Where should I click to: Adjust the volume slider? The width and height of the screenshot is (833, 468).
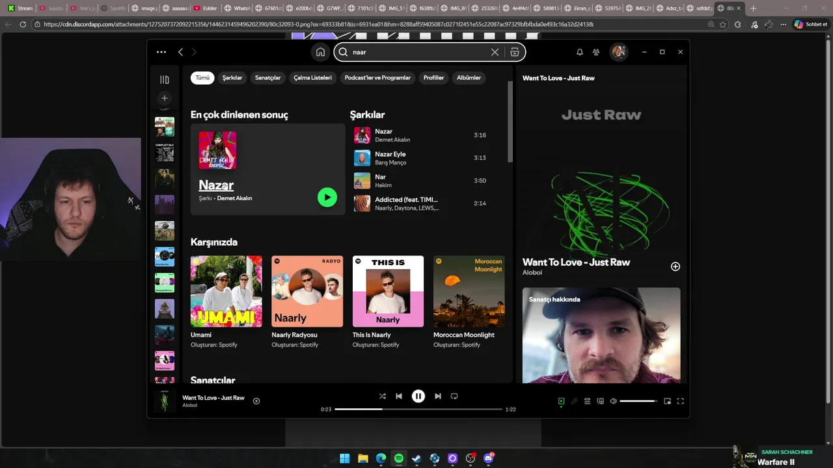point(638,401)
